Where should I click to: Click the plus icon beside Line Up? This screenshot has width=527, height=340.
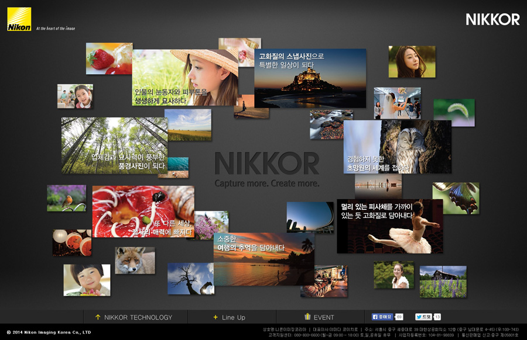(215, 317)
